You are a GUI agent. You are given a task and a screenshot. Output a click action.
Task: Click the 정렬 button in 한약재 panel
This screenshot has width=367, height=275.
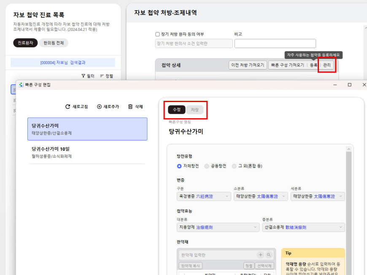pyautogui.click(x=248, y=266)
